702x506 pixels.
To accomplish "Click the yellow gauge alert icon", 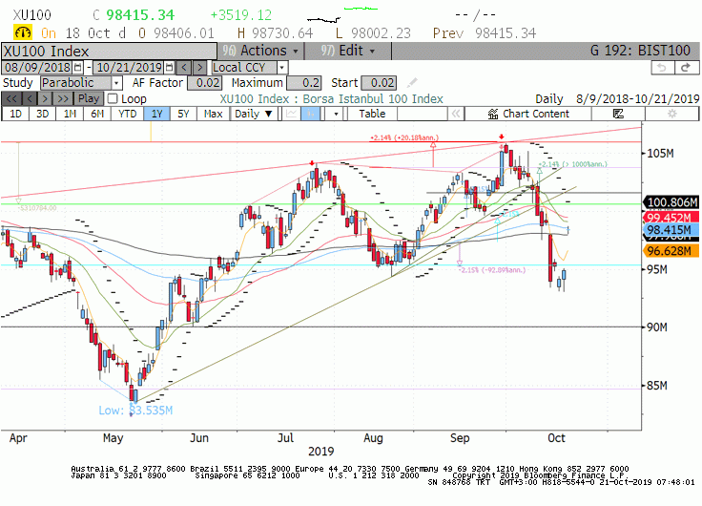I will [x=22, y=32].
